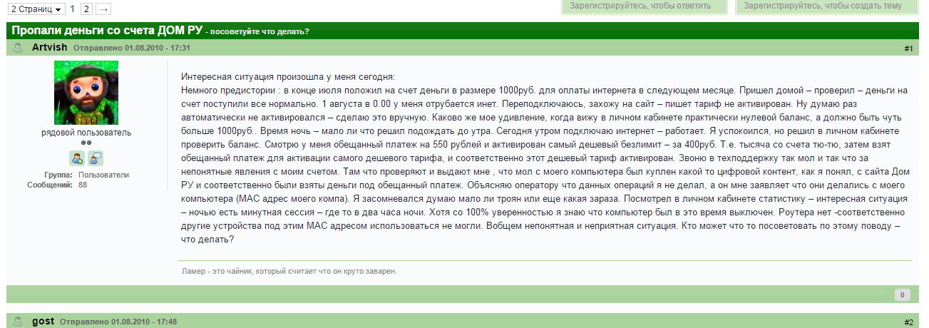Screen dimensions: 929x328
Task: Open the post #2 permalink
Action: coord(908,322)
